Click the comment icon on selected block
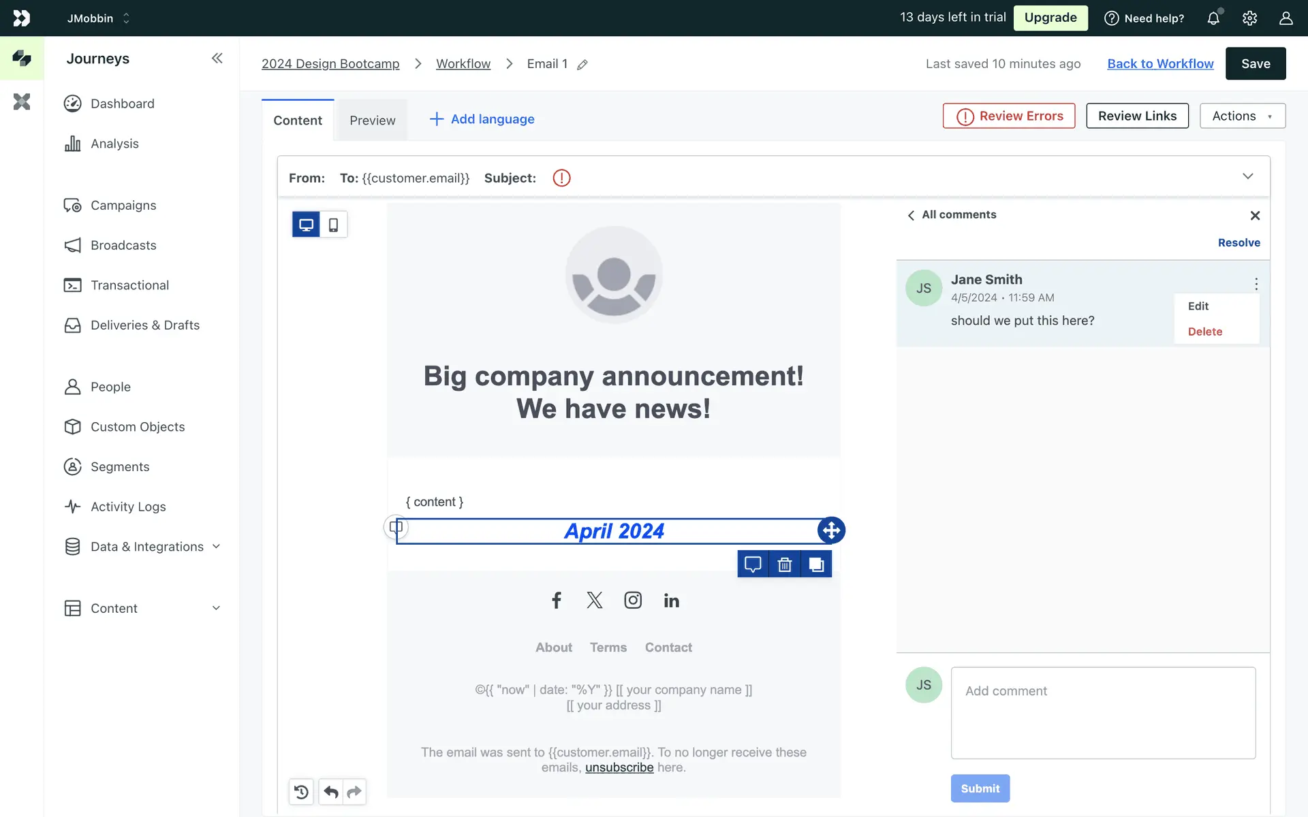 (753, 564)
